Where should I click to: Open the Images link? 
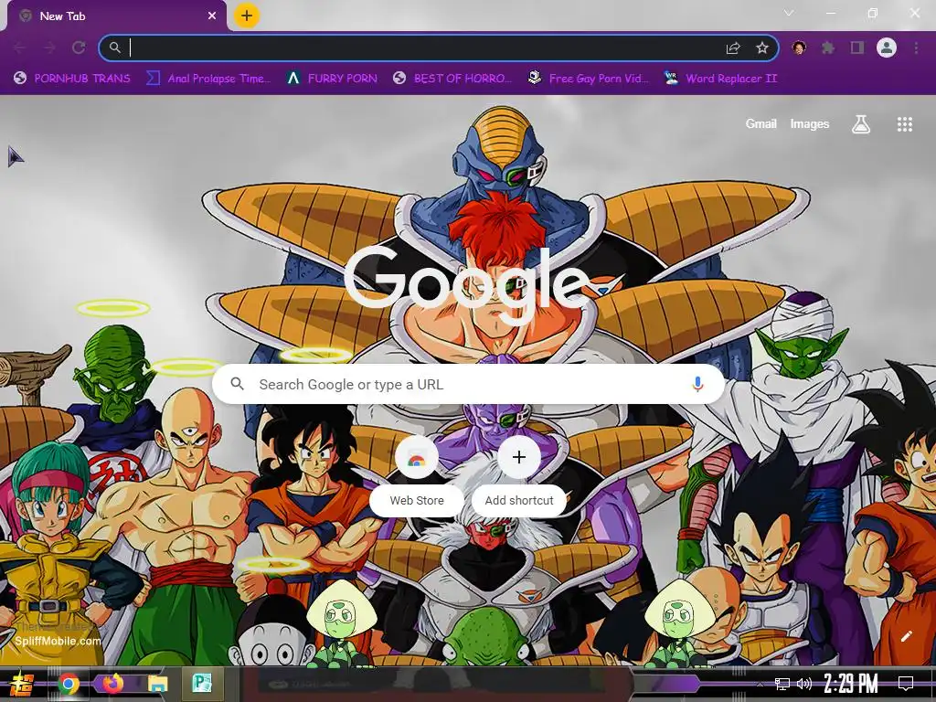pos(810,123)
